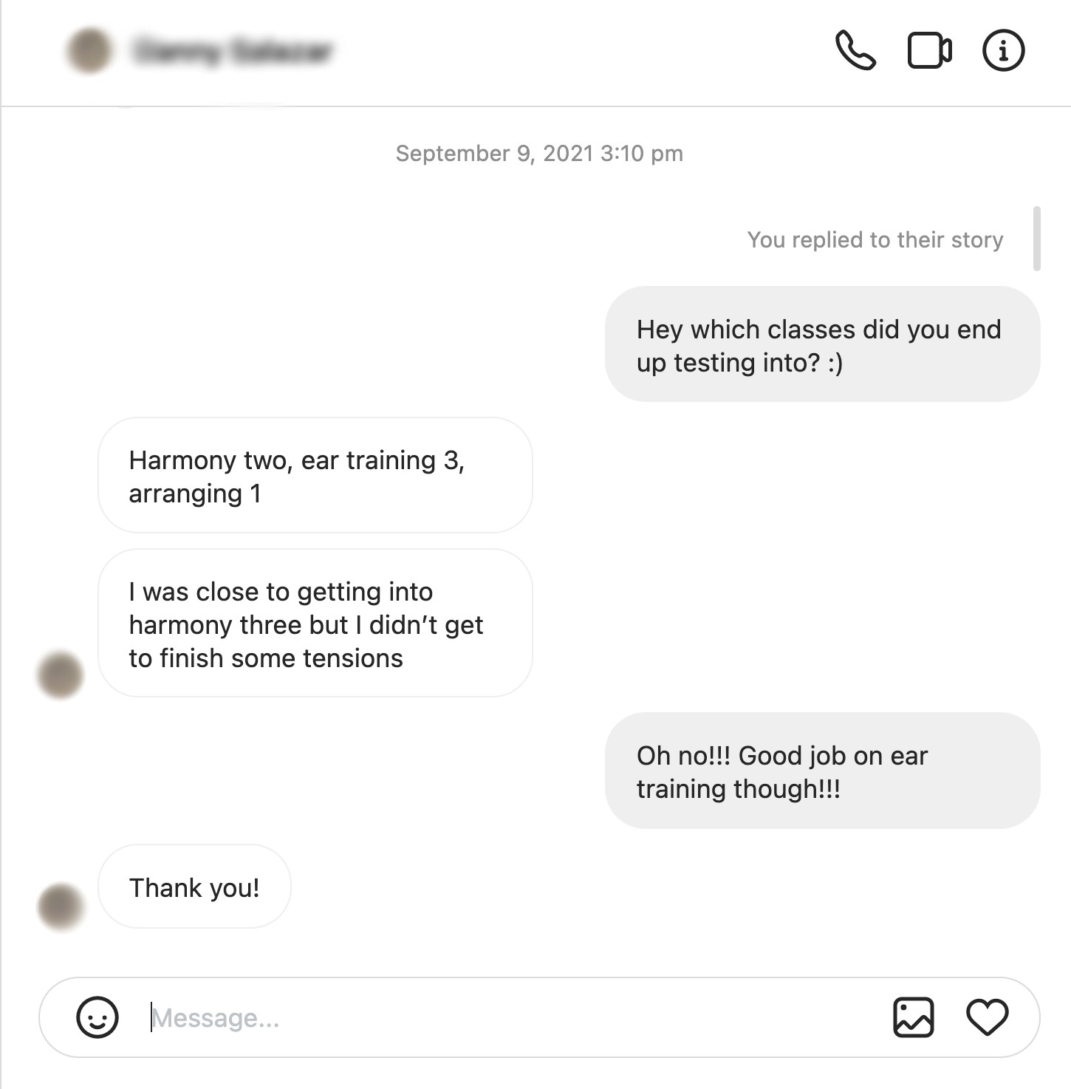Open the blurred contact name in header
The width and height of the screenshot is (1071, 1089).
coord(232,51)
